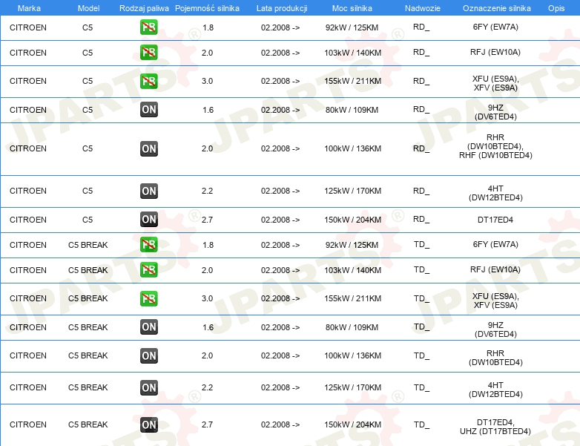Image resolution: width=580 pixels, height=446 pixels.
Task: Click the ON diesel icon for C5 2.7
Action: pyautogui.click(x=148, y=219)
